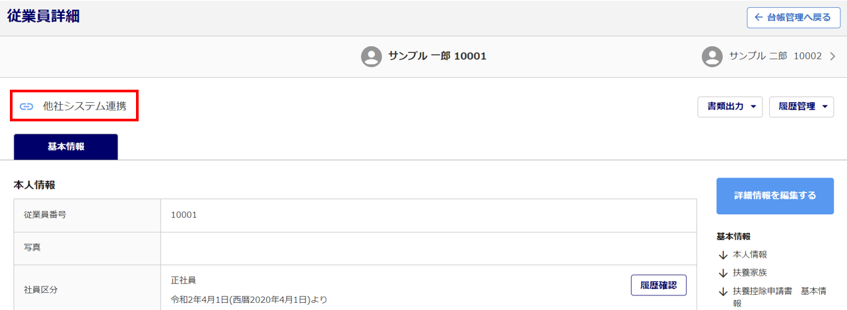Click the down arrow icon next to 扶養控除申請書
847x310 pixels.
point(724,291)
